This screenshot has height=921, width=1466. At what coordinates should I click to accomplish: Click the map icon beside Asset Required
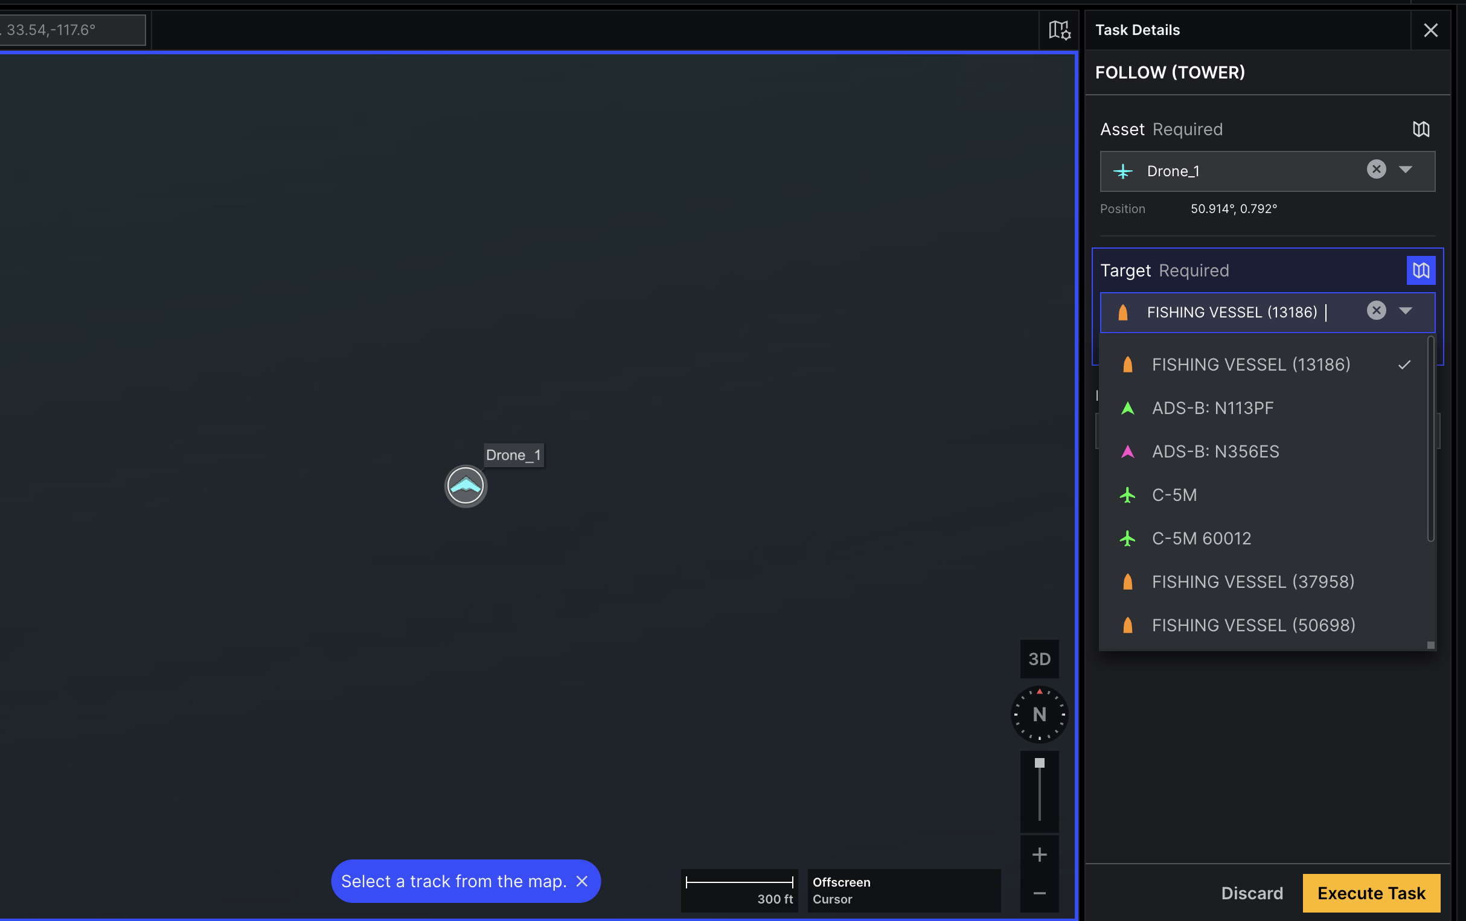tap(1421, 129)
